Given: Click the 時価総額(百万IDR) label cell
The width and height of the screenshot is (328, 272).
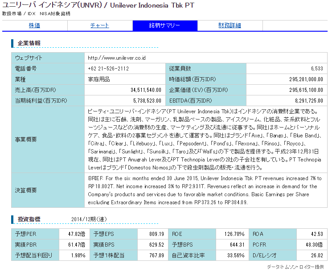Looking at the screenshot, I should click(206, 79).
